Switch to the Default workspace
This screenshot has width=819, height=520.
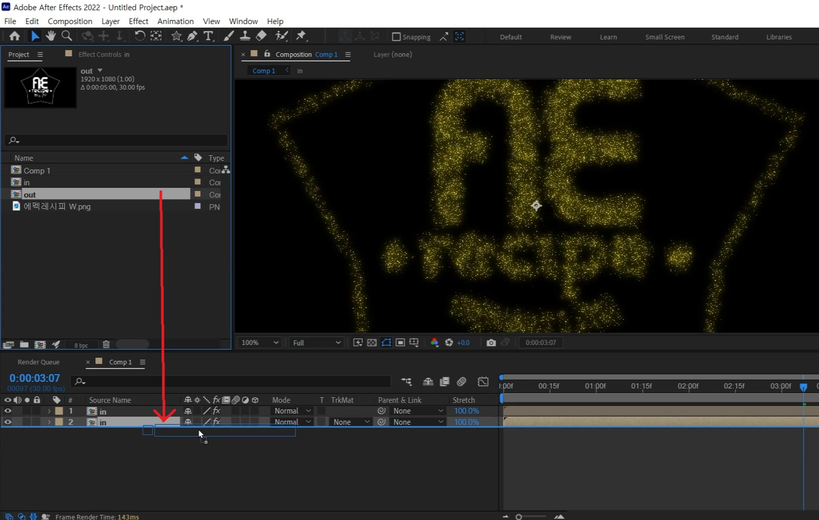point(511,37)
